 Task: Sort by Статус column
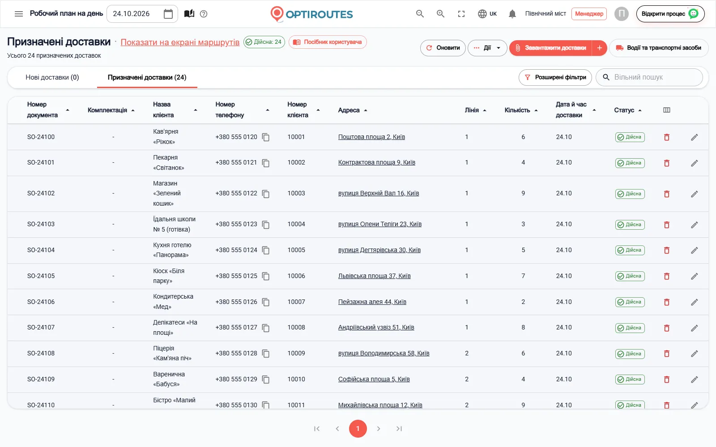tap(628, 110)
